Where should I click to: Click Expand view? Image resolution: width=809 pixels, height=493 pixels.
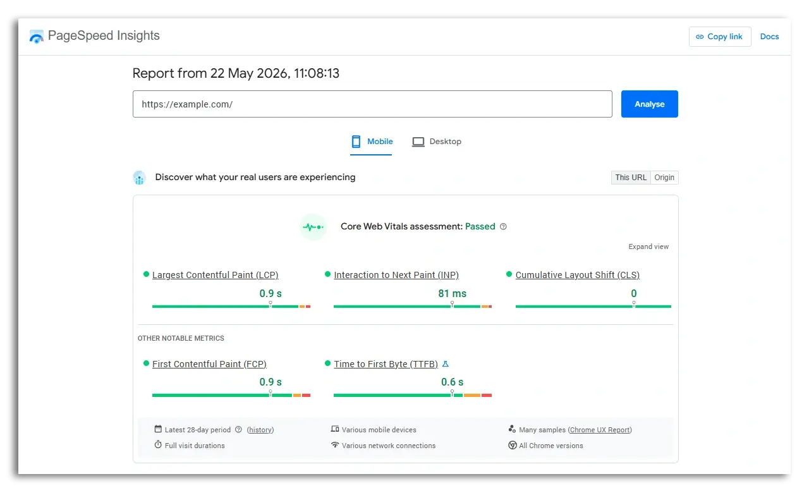pyautogui.click(x=648, y=246)
